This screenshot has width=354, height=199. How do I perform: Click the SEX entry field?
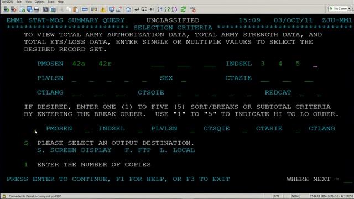click(x=184, y=78)
